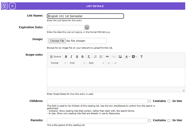Insert a numbered list
This screenshot has width=187, height=128.
click(x=95, y=57)
